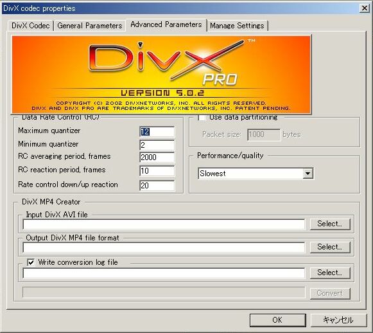Click the RC reaction period, frames label
This screenshot has width=373, height=333.
(x=62, y=170)
